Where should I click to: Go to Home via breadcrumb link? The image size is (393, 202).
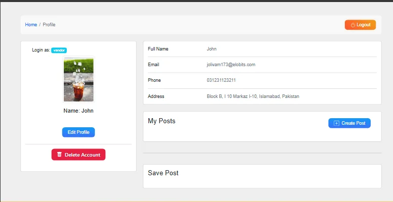coord(31,25)
